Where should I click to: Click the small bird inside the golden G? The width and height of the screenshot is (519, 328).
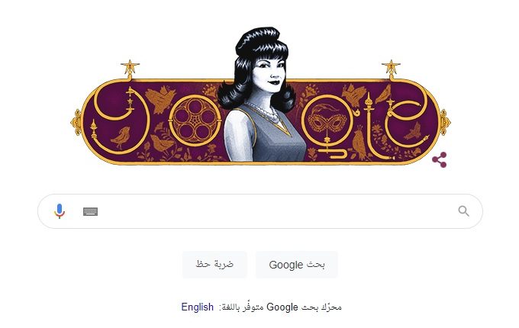coord(121,137)
